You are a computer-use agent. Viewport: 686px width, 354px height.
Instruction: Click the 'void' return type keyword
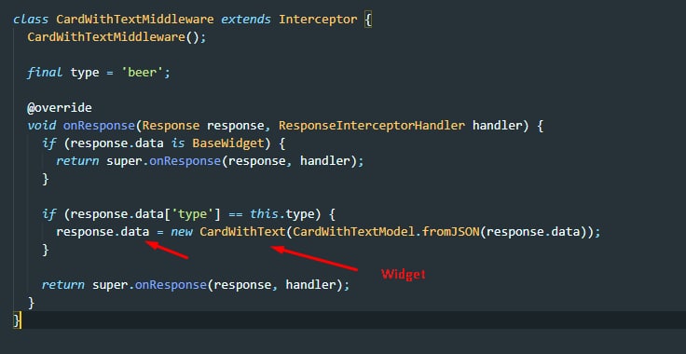click(42, 126)
